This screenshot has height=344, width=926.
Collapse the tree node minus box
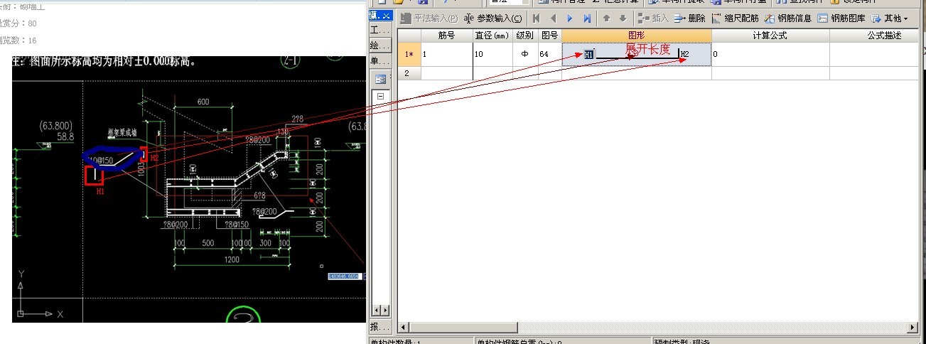381,97
